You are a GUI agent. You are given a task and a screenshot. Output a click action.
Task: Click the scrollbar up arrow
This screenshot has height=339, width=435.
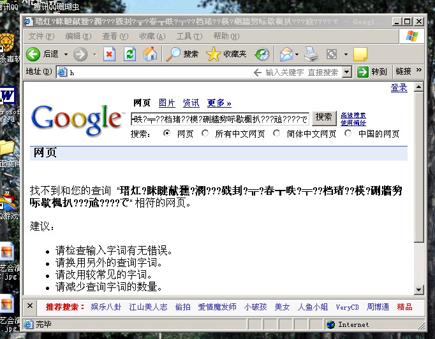pos(418,87)
